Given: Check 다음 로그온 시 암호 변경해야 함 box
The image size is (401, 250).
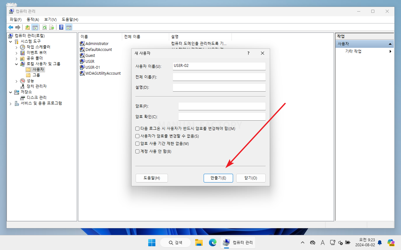Looking at the screenshot, I should click(137, 129).
